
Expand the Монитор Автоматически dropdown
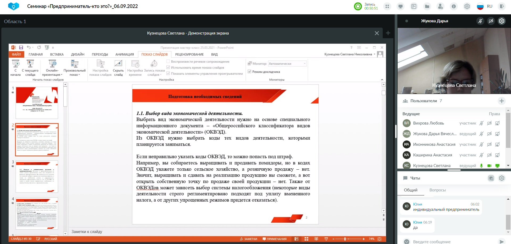point(304,64)
